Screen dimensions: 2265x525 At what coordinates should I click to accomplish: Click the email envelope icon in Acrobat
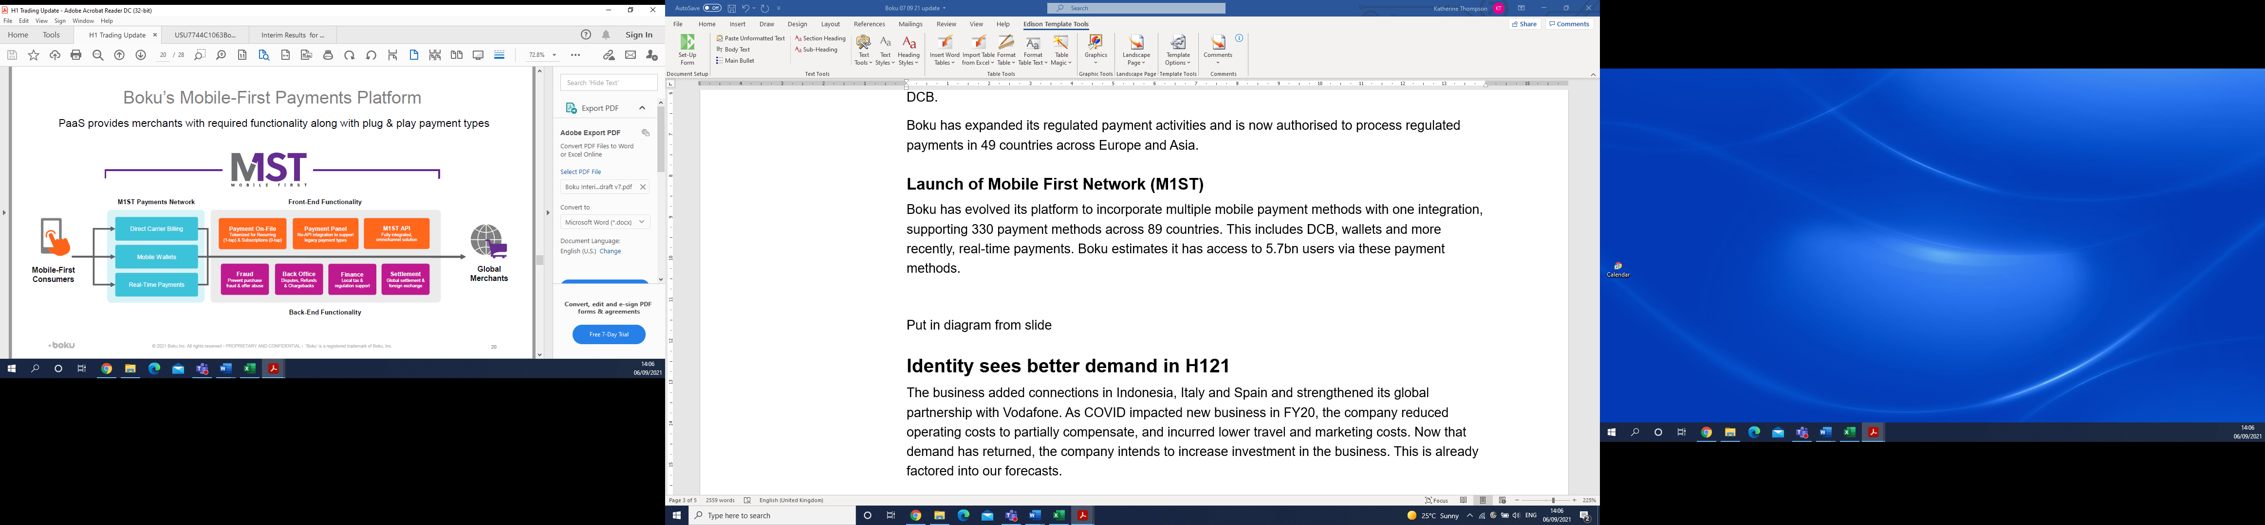(x=631, y=55)
